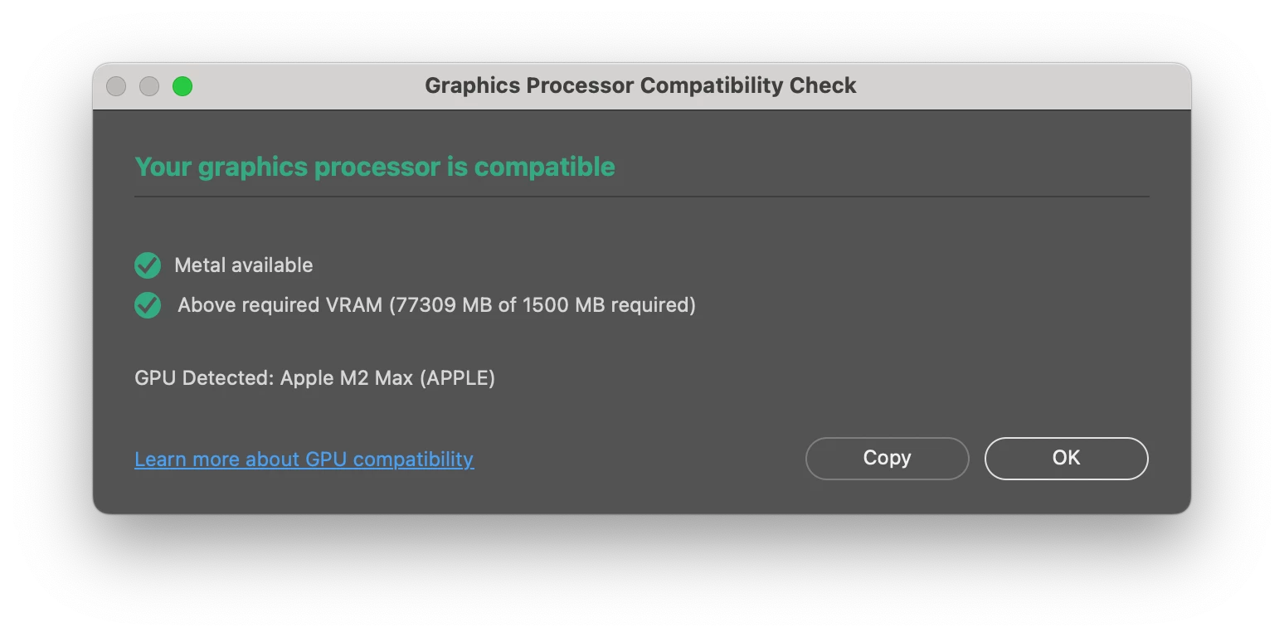Click the Graphics Processor Compatibility Check title

[640, 85]
